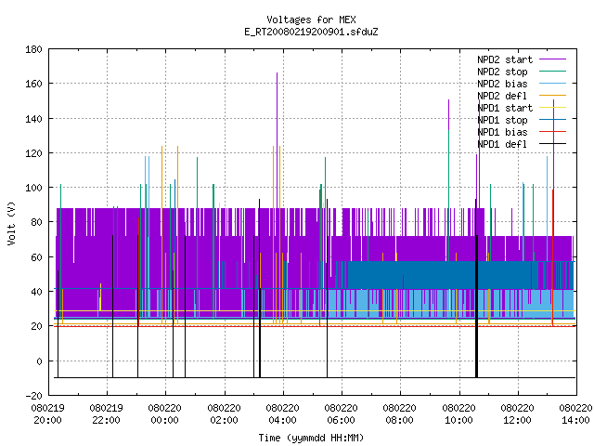Screen dimensions: 594x446
Task: Click the 'Time (yymmdd HH:MM)' x-axis label
Action: coord(311,438)
